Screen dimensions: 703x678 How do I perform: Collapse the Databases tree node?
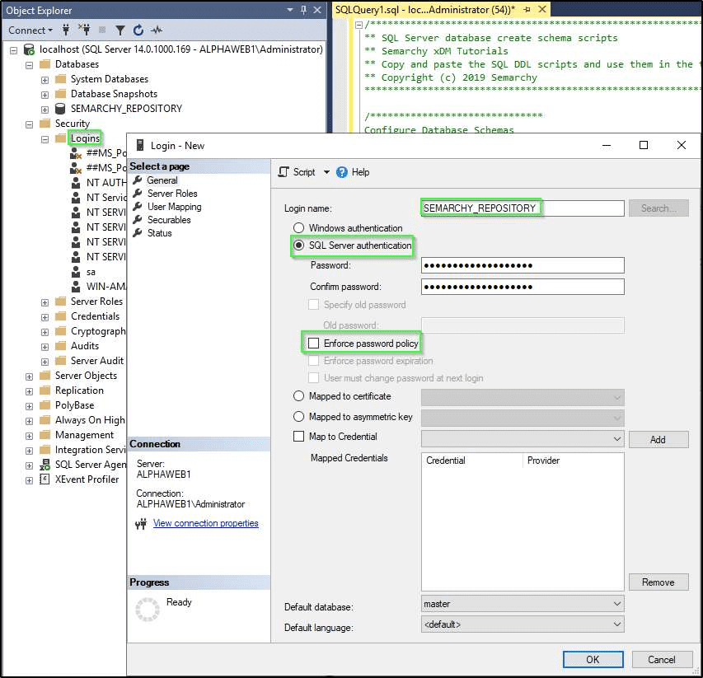(29, 65)
